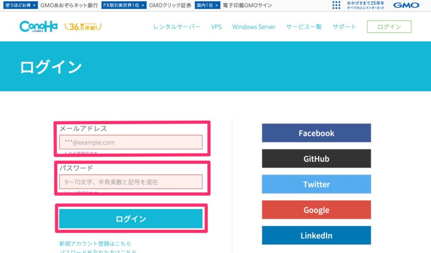This screenshot has width=431, height=253.
Task: Click the ConoHa logo
Action: coord(38,27)
